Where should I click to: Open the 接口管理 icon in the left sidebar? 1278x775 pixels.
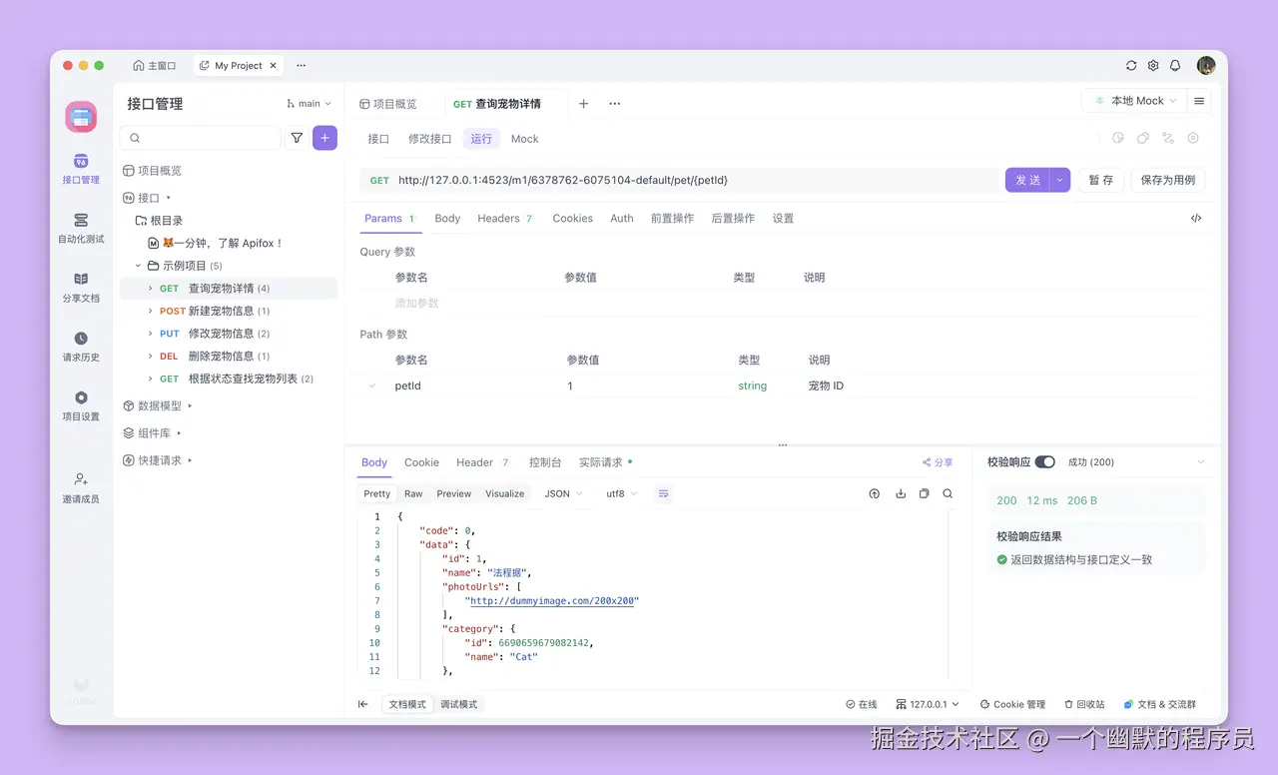click(80, 169)
